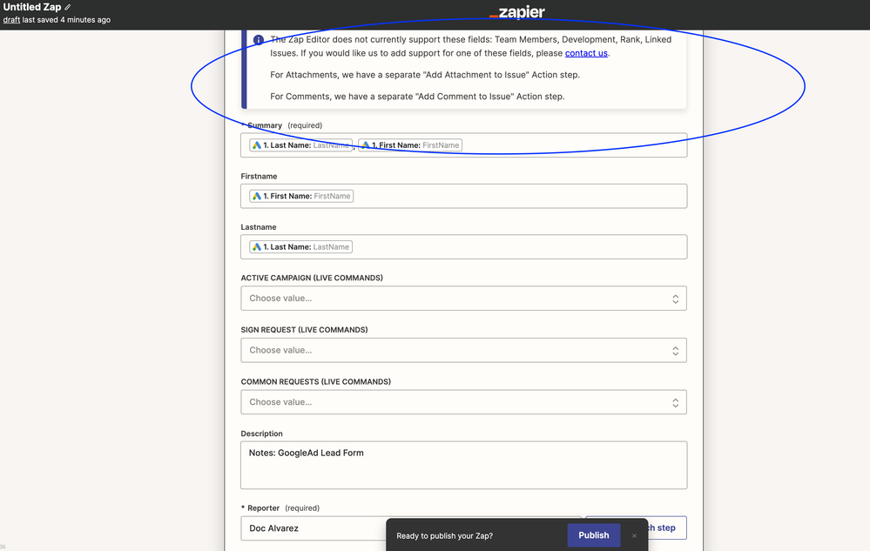Click the blue info icon in notice

(x=259, y=40)
